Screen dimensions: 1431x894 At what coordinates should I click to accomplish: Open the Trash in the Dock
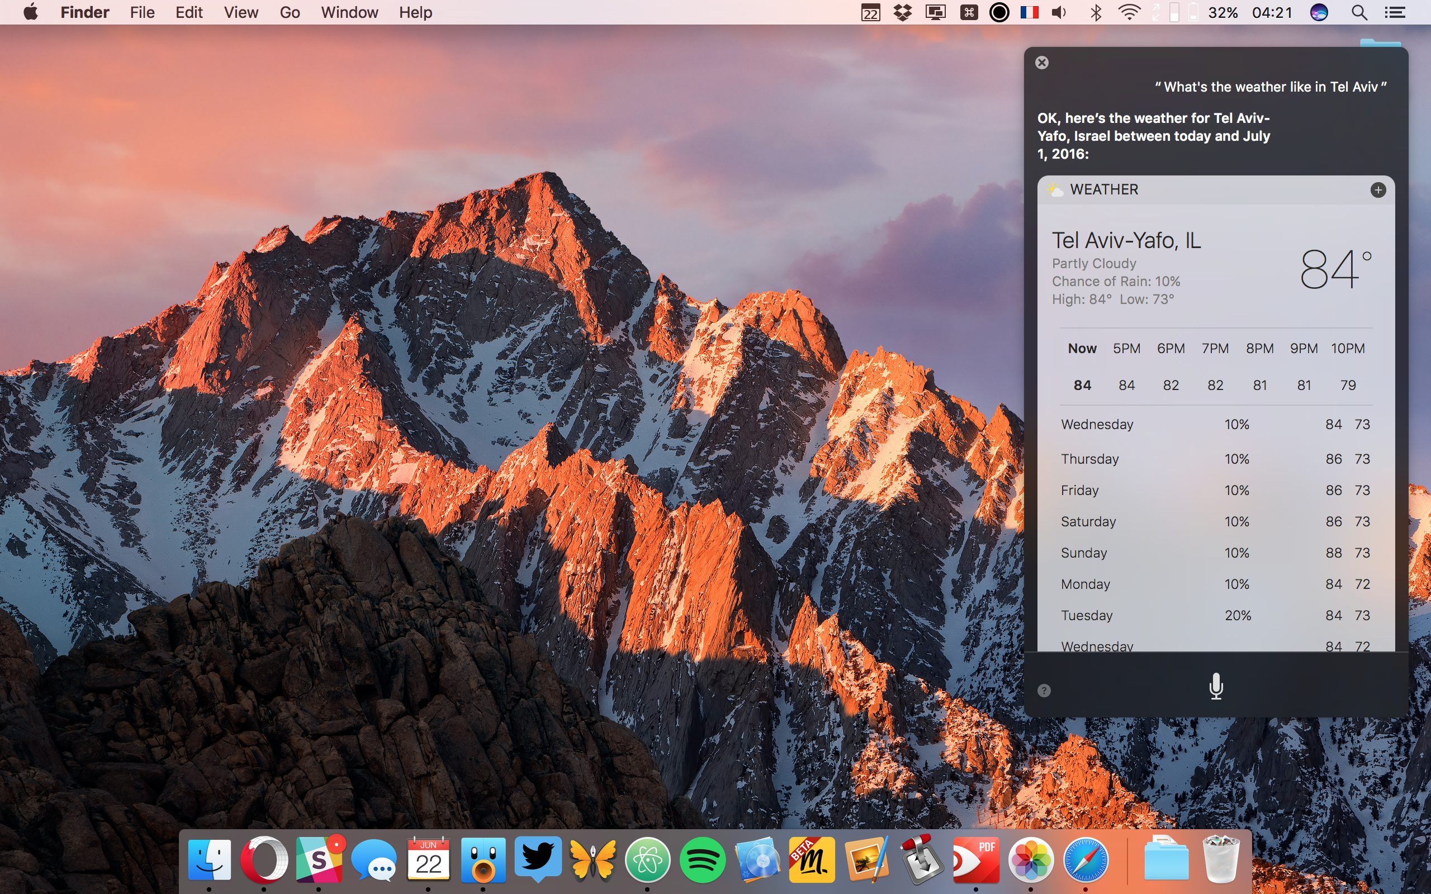click(1220, 860)
